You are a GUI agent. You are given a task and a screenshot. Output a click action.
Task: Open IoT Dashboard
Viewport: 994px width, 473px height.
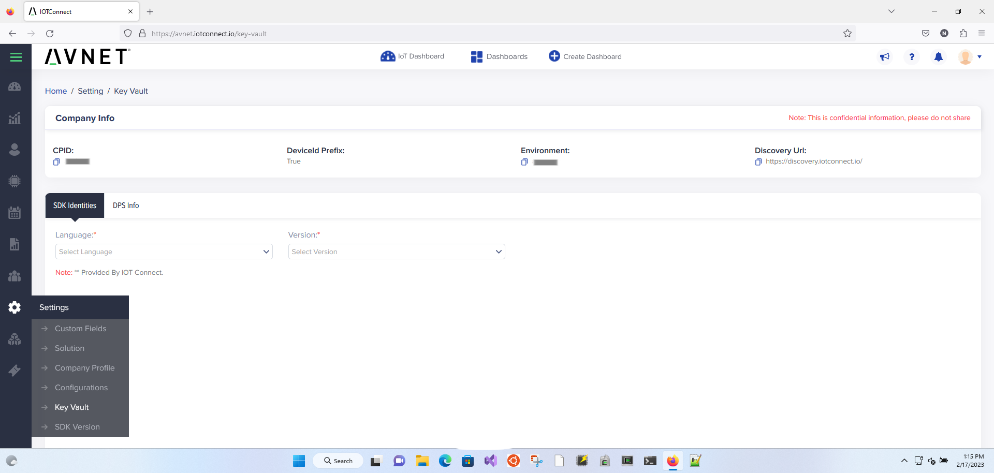(x=412, y=56)
